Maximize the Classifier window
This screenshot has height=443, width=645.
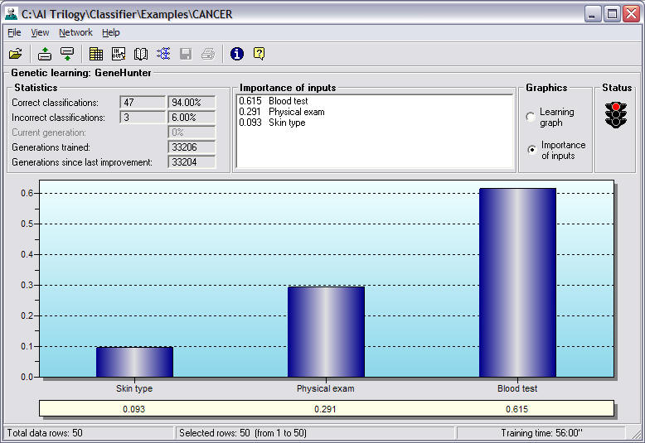click(612, 14)
